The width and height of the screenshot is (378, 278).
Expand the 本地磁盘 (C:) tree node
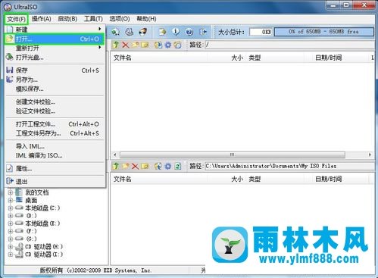coord(11,208)
